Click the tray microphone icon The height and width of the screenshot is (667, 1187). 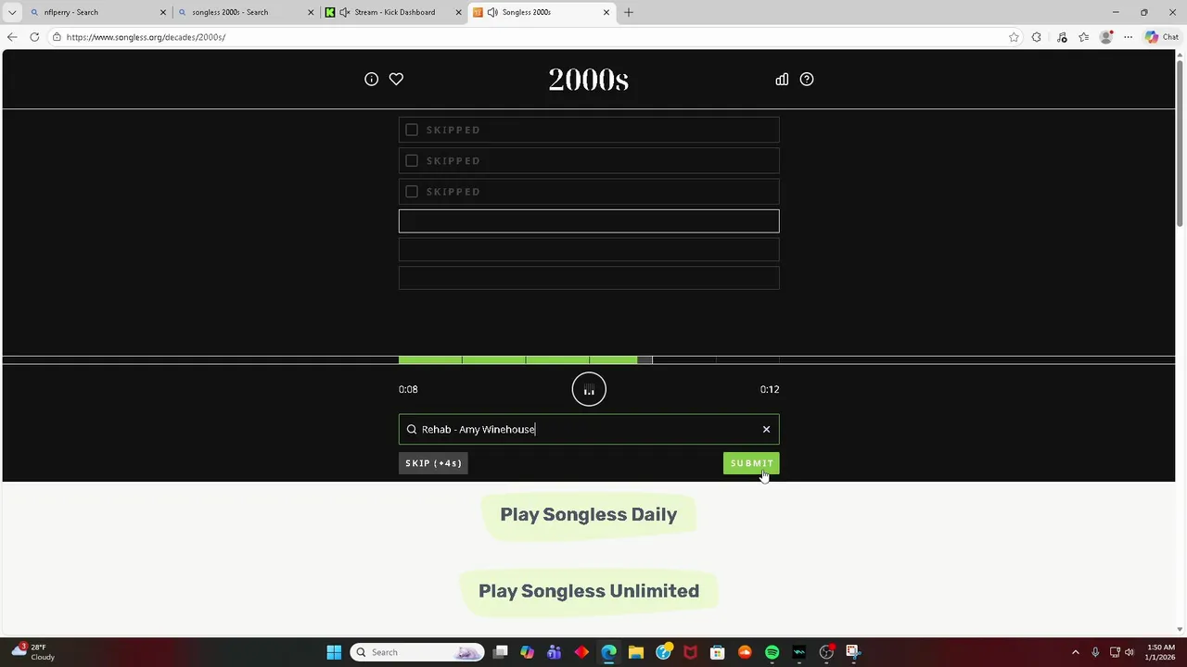pyautogui.click(x=1095, y=652)
